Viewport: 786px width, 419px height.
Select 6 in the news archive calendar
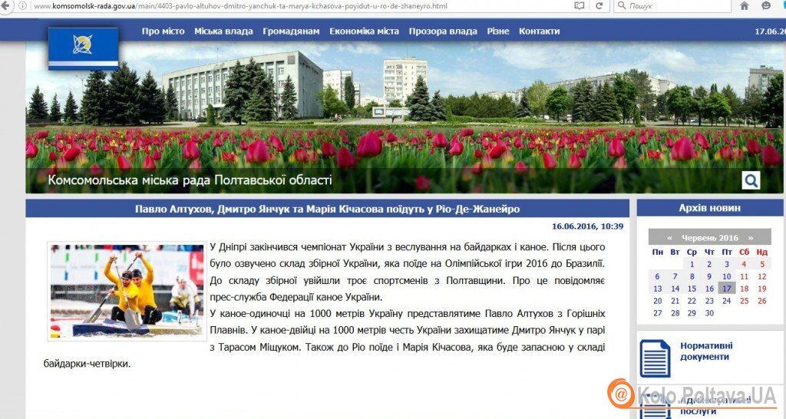[x=658, y=276]
